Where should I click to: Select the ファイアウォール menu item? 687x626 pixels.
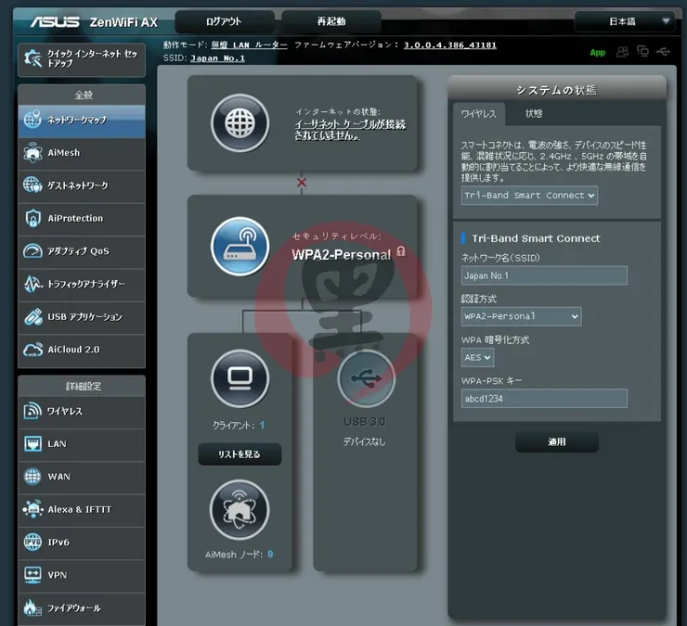(82, 608)
